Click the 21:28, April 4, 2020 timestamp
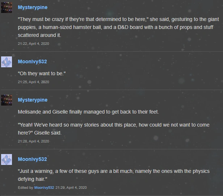223x196 pixels. click(x=33, y=141)
